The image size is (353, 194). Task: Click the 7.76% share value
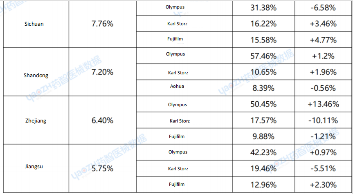(x=102, y=24)
